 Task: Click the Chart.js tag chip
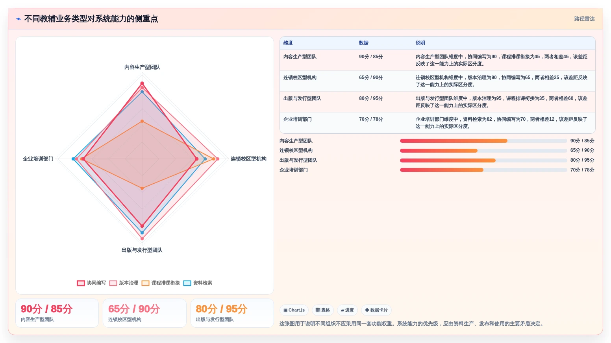(x=294, y=310)
